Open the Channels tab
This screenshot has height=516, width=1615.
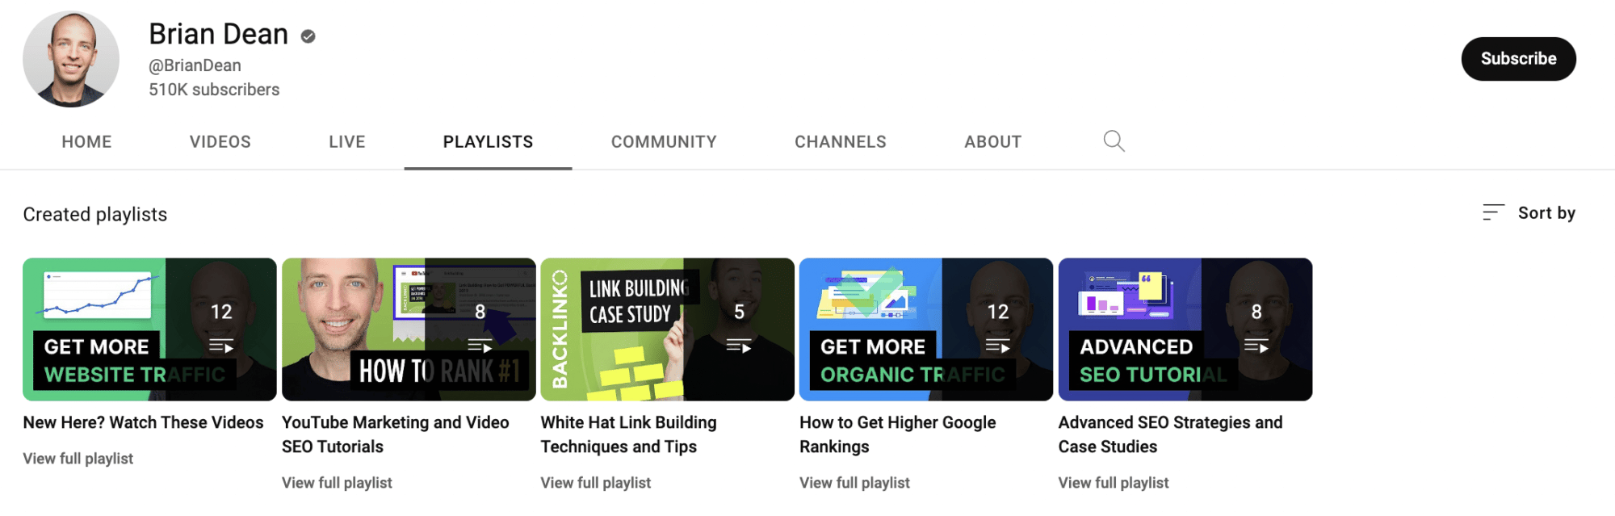click(841, 142)
